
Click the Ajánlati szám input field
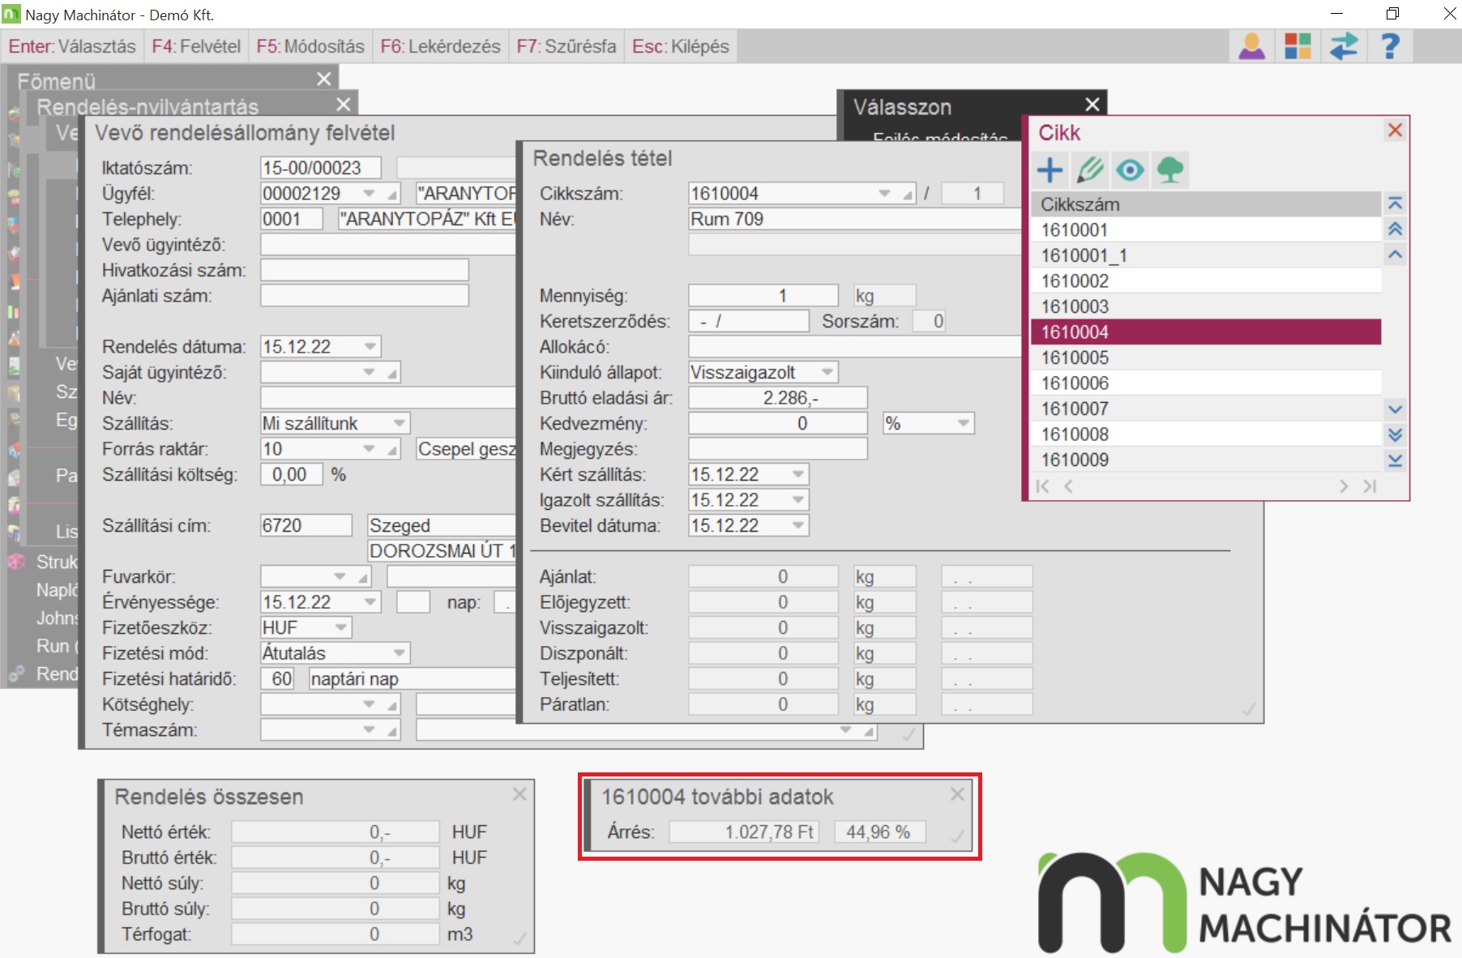(x=365, y=296)
